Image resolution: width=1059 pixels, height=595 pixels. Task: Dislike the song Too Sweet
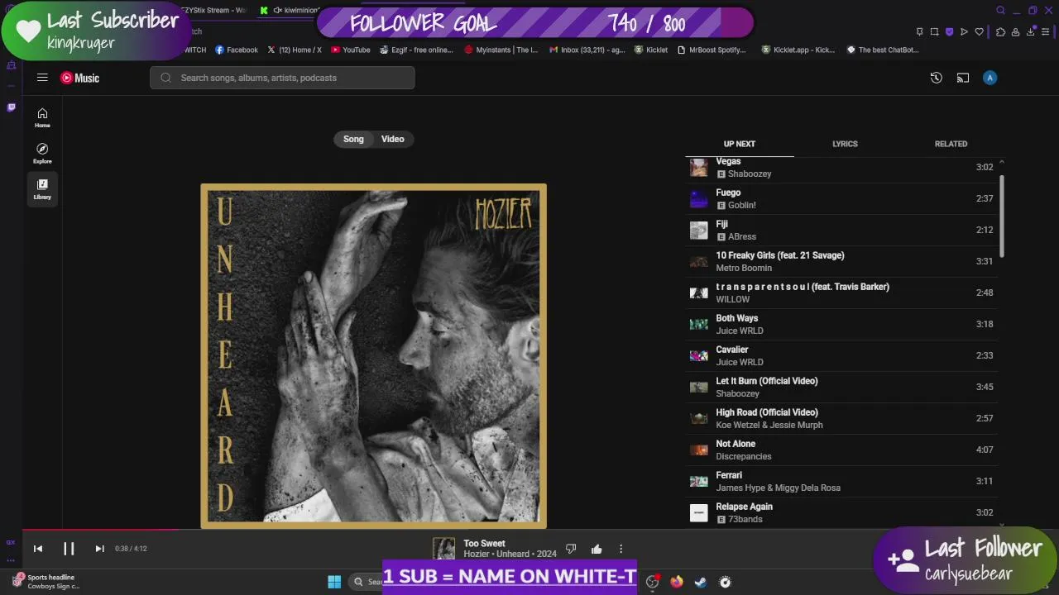coord(570,549)
